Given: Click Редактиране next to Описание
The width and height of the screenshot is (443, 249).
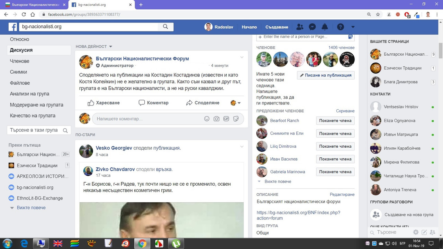Looking at the screenshot, I should tap(342, 195).
